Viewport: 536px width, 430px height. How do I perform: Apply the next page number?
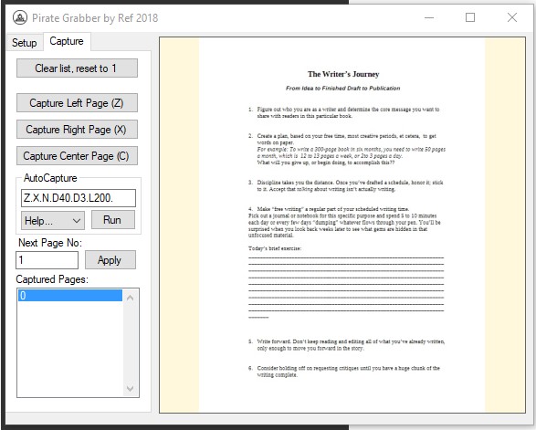coord(110,260)
